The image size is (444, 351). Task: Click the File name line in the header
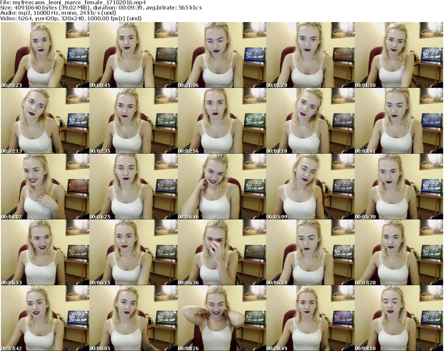pos(73,3)
